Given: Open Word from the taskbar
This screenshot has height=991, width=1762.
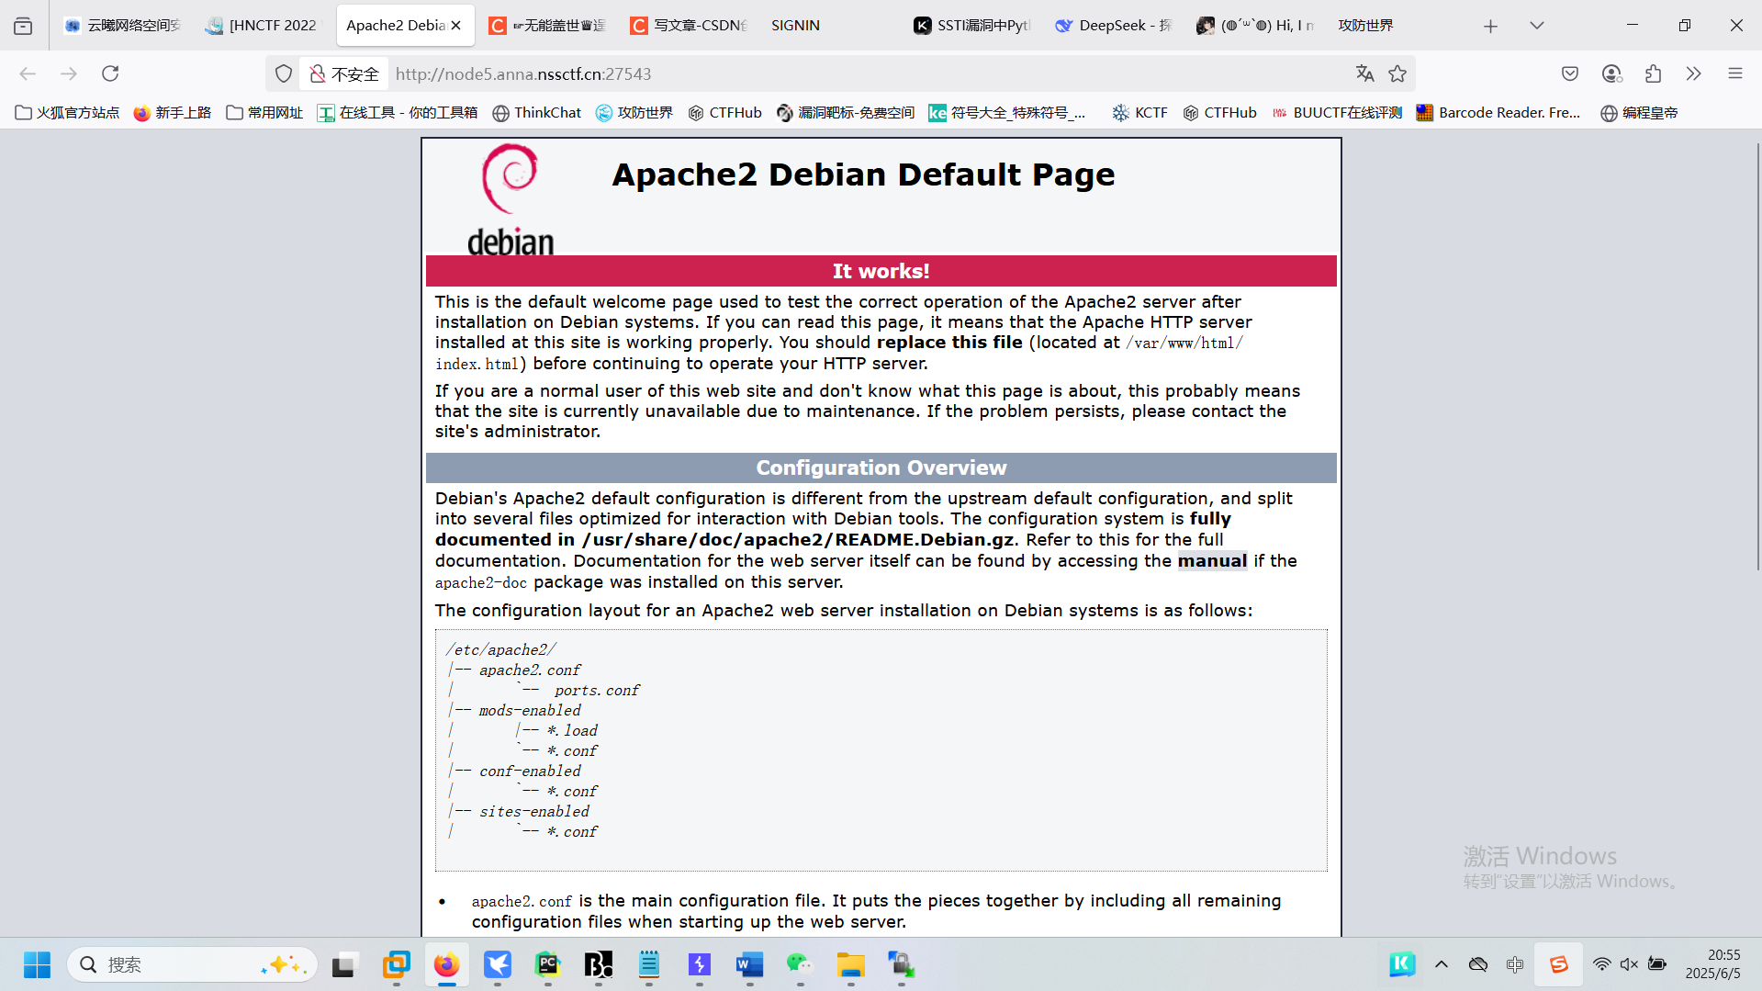Looking at the screenshot, I should click(x=749, y=964).
